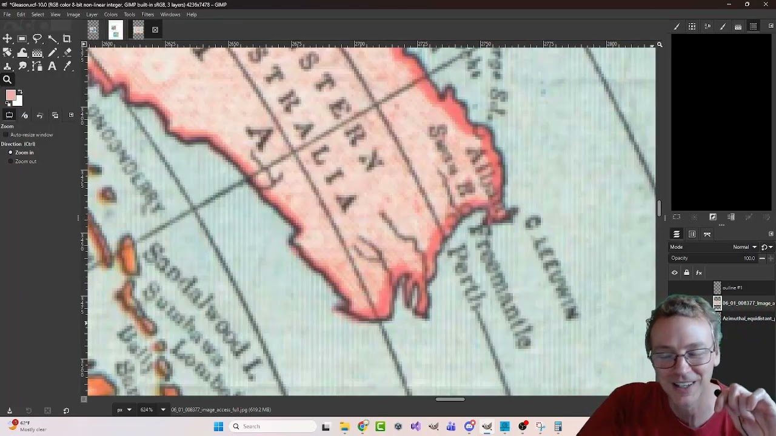Open the layer mode group switch dropdown
The height and width of the screenshot is (436, 776).
[x=767, y=247]
